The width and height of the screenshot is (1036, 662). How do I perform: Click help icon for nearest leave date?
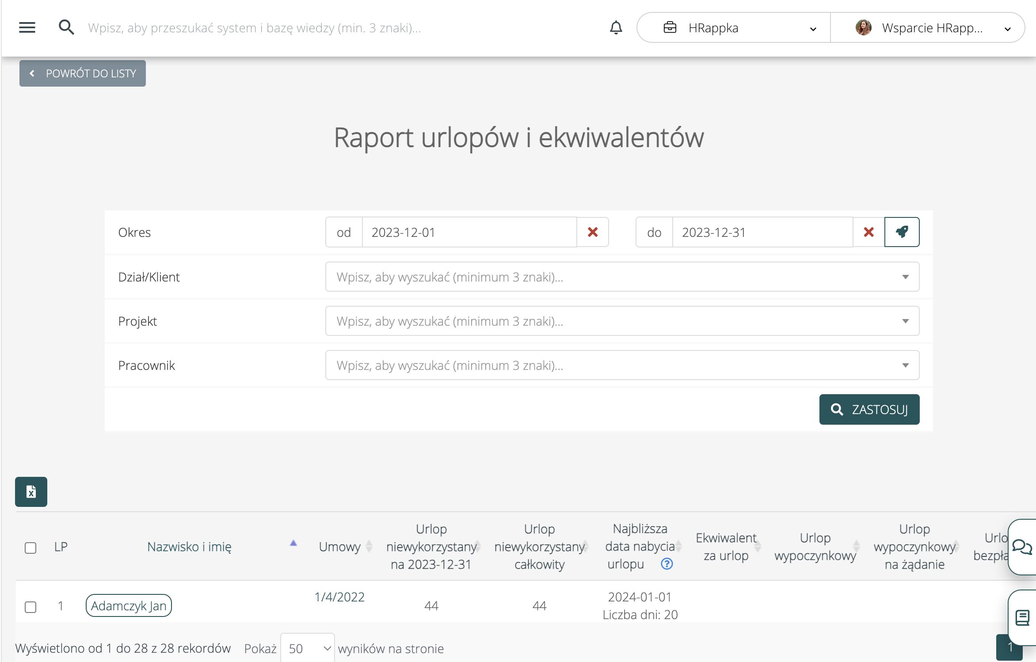coord(667,564)
